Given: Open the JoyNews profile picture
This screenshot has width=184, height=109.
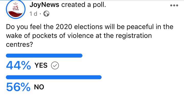Looking at the screenshot, I should tap(16, 9).
